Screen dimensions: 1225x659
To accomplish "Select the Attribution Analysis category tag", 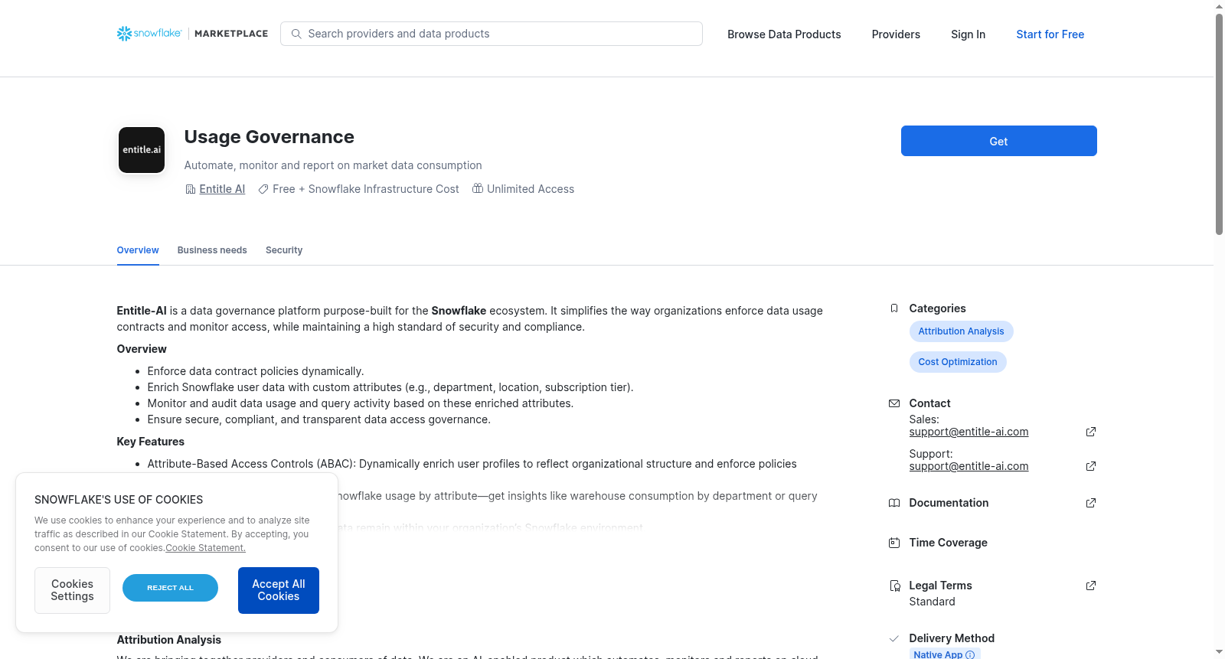I will coord(961,331).
